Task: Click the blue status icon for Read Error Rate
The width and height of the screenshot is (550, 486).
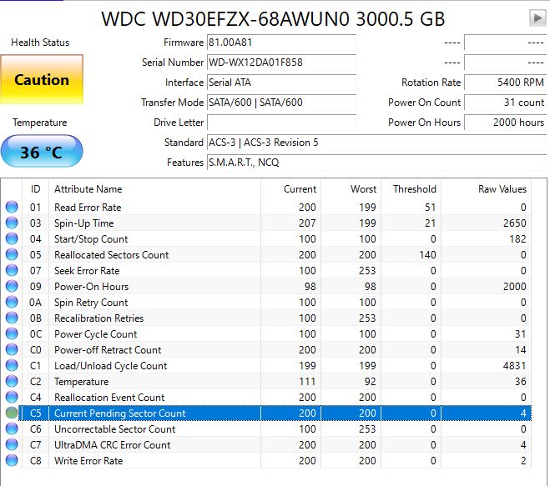Action: click(12, 207)
